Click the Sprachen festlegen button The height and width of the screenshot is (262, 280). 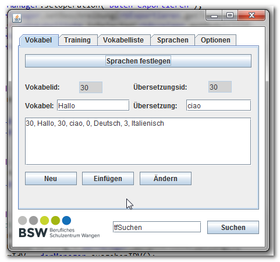(138, 61)
